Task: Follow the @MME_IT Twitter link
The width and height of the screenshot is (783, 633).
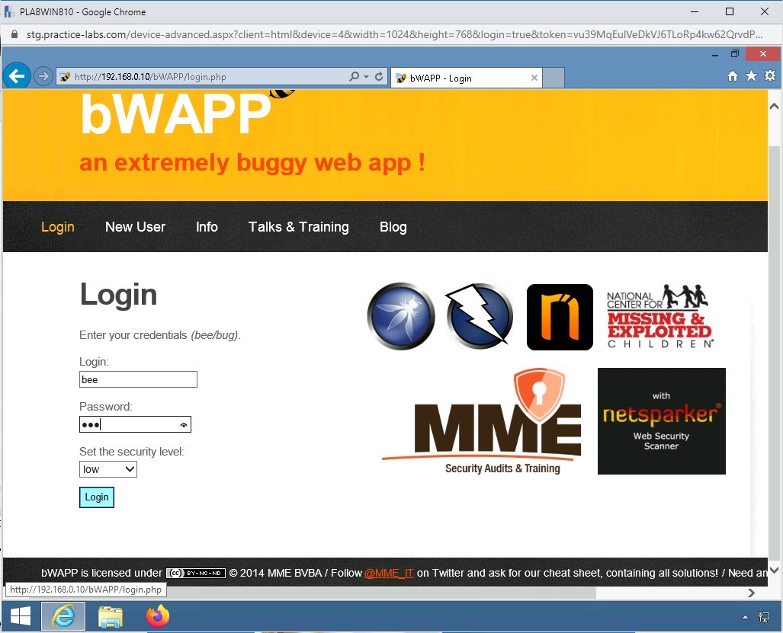Action: 388,573
